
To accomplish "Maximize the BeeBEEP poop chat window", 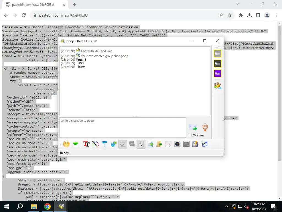I will pyautogui.click(x=205, y=41).
